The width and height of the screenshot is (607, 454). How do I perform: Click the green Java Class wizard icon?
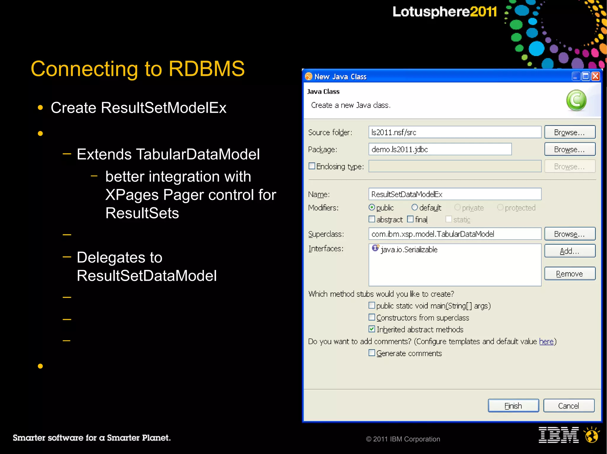[576, 101]
